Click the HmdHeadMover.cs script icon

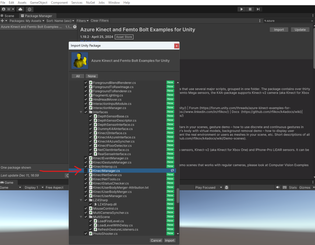pos(91,99)
